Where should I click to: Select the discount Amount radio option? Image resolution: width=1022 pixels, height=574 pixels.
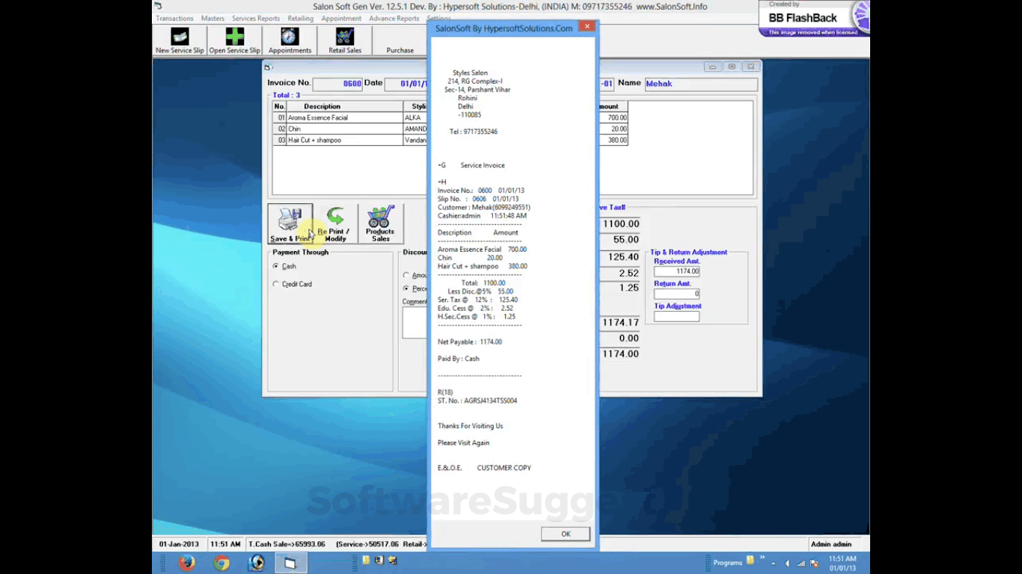(406, 276)
